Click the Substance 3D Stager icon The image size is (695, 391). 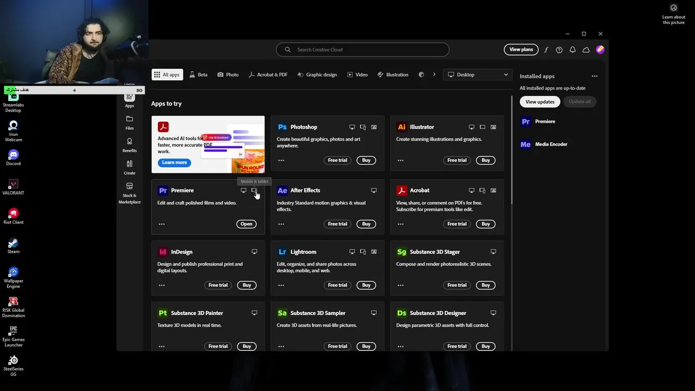tap(401, 252)
